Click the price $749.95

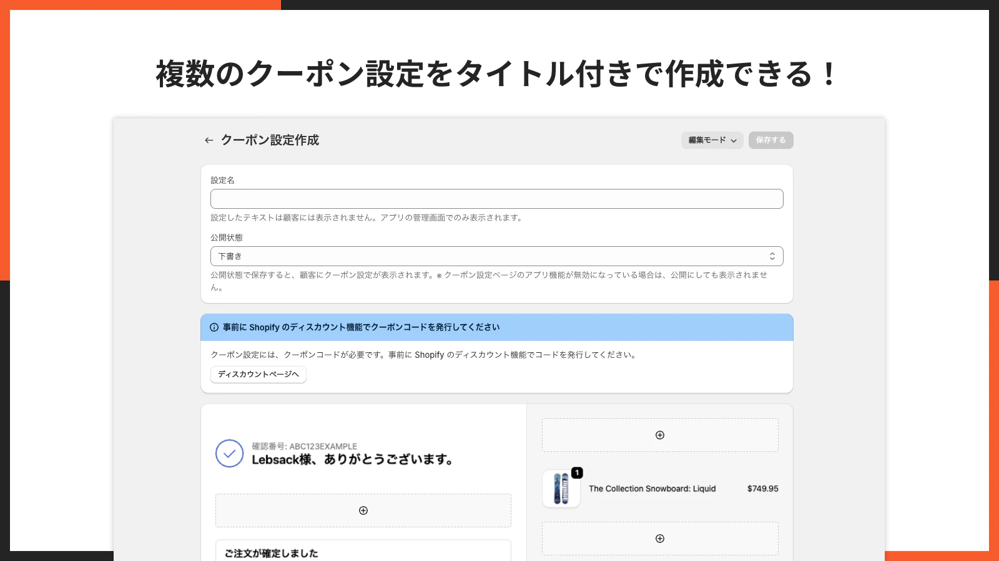[x=762, y=489]
